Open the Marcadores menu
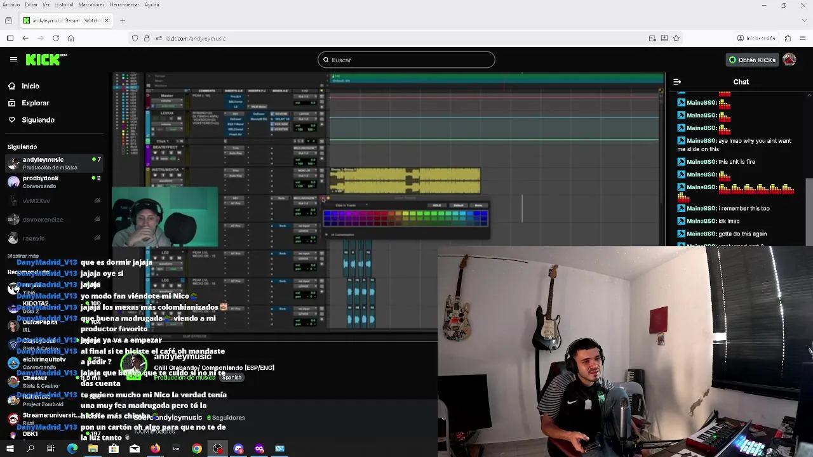This screenshot has width=813, height=457. [91, 4]
